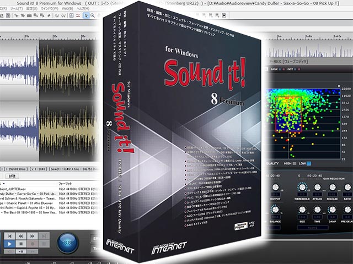Click the briefcase-shaped toolbar icon
Screen dimensions: 353x264
click(x=29, y=15)
